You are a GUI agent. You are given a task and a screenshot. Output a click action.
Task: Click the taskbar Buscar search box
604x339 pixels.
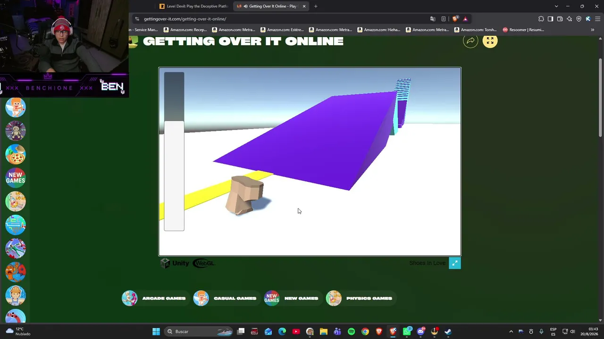[199, 331]
